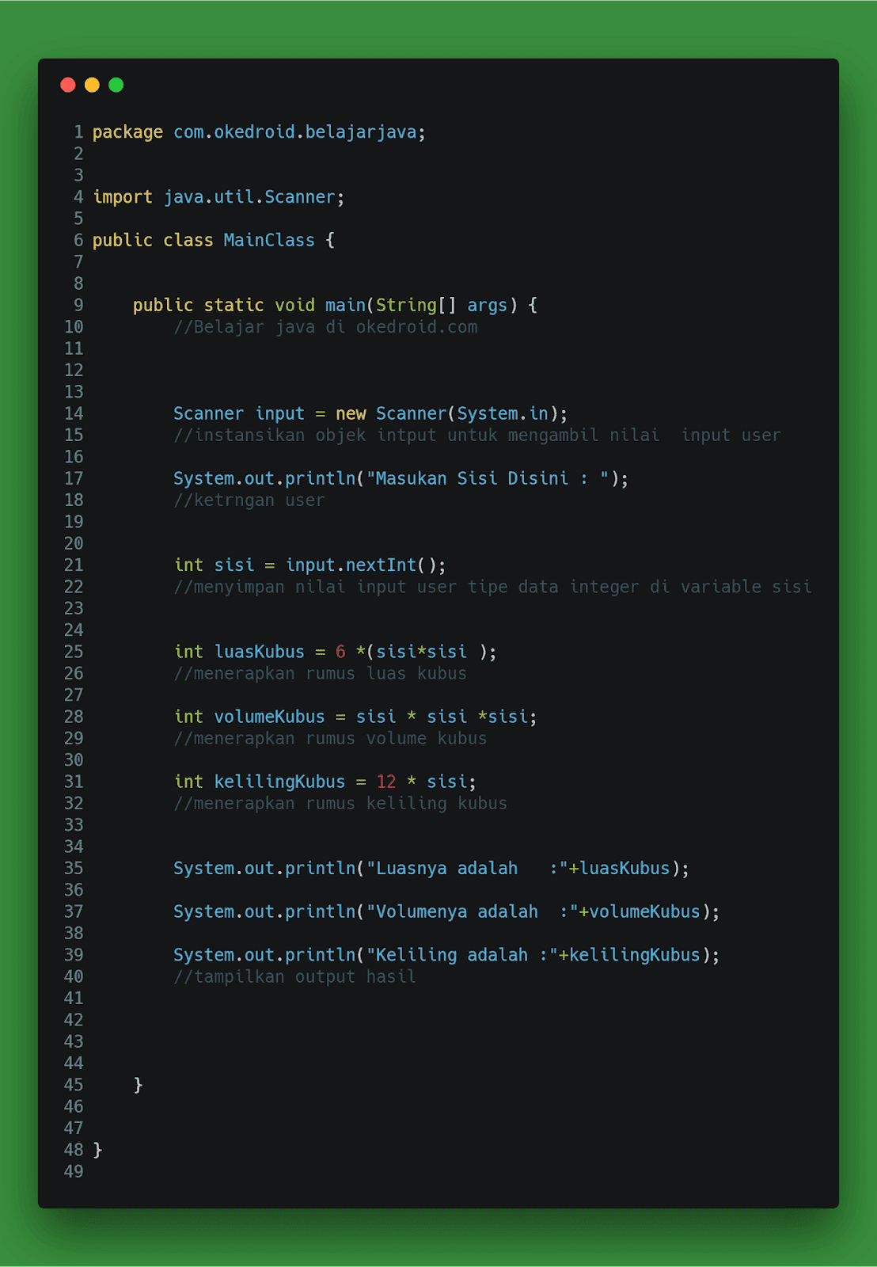Click "Keliling adalah" println statement

click(x=446, y=955)
